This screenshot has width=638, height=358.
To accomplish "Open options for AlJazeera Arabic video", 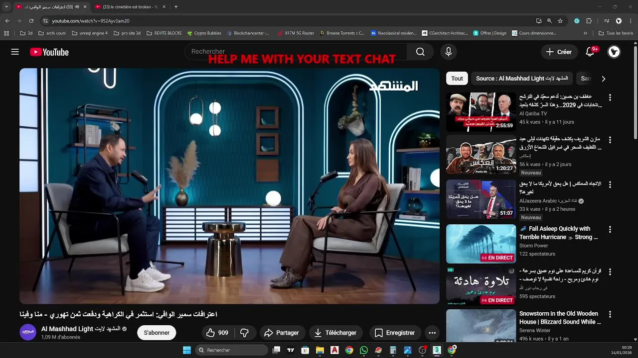I will pos(610,185).
